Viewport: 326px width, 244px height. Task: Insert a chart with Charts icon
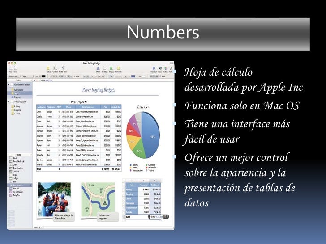pos(99,69)
